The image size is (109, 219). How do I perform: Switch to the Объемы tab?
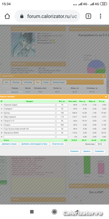point(16,82)
